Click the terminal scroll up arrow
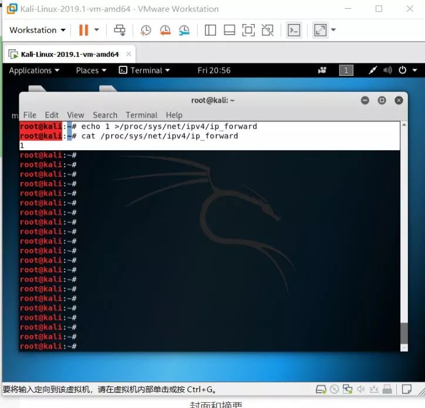Image resolution: width=425 pixels, height=408 pixels. click(404, 124)
